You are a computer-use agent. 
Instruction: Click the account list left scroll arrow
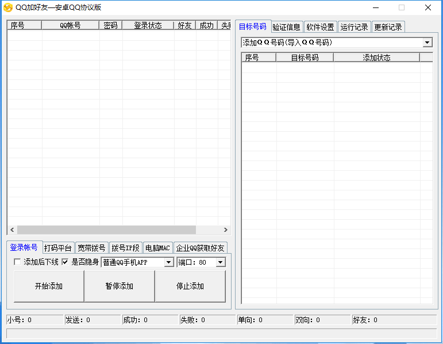point(12,230)
